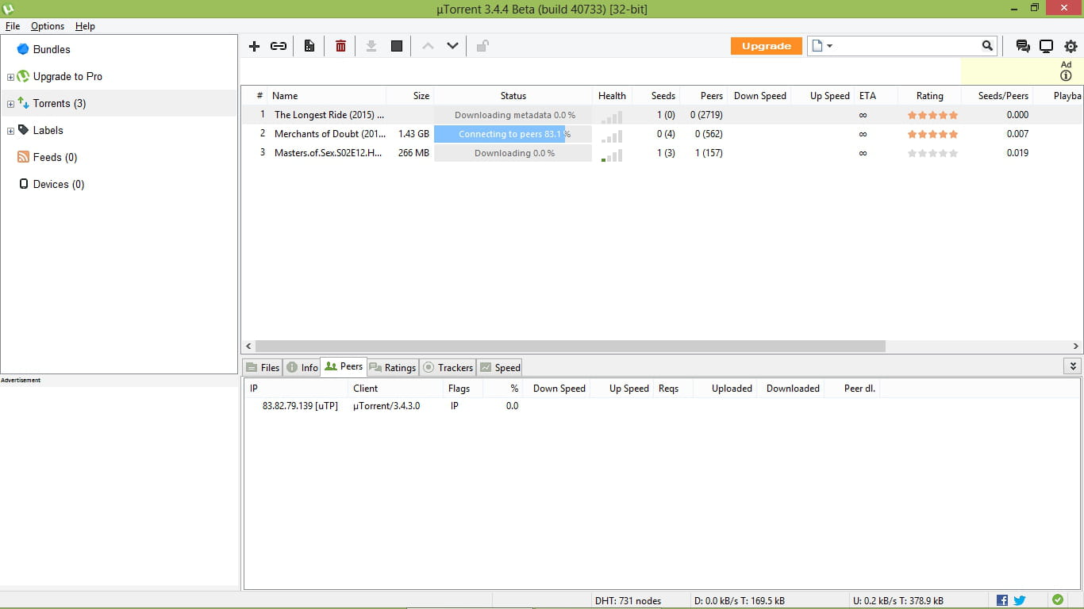Click DHT: 731 nodes status entry
This screenshot has height=609, width=1084.
point(628,601)
